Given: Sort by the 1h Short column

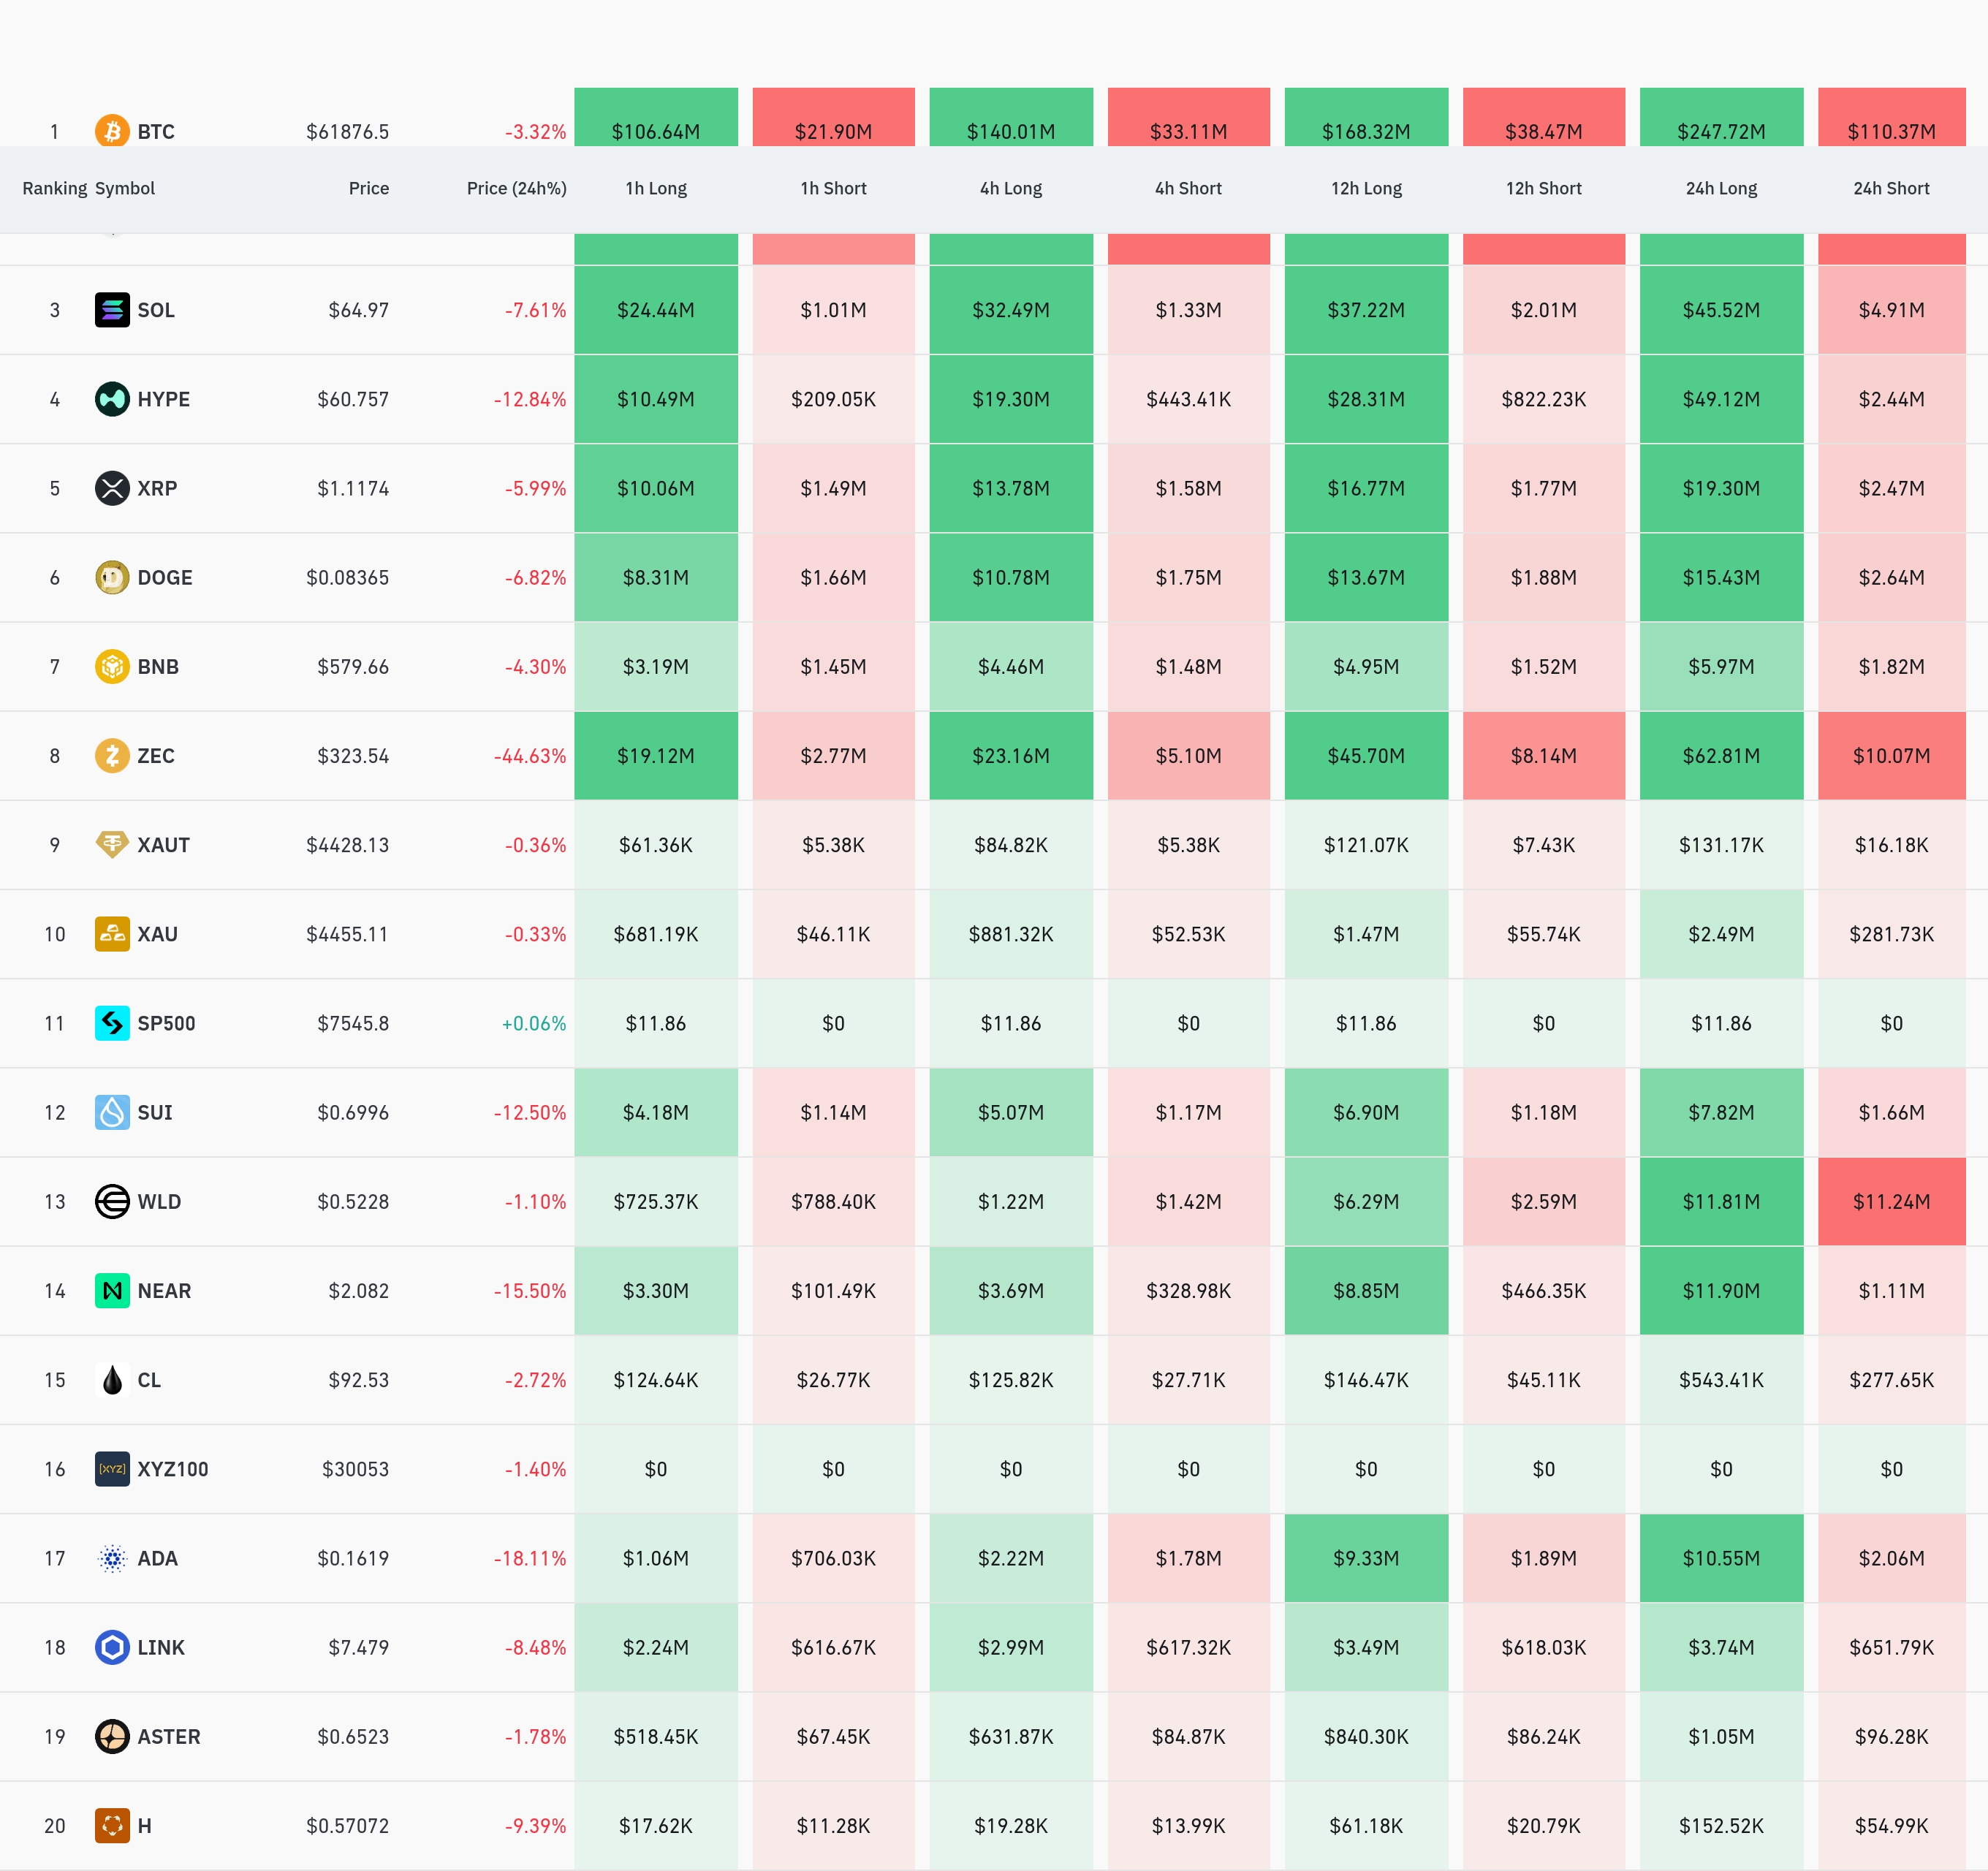Looking at the screenshot, I should coord(833,188).
